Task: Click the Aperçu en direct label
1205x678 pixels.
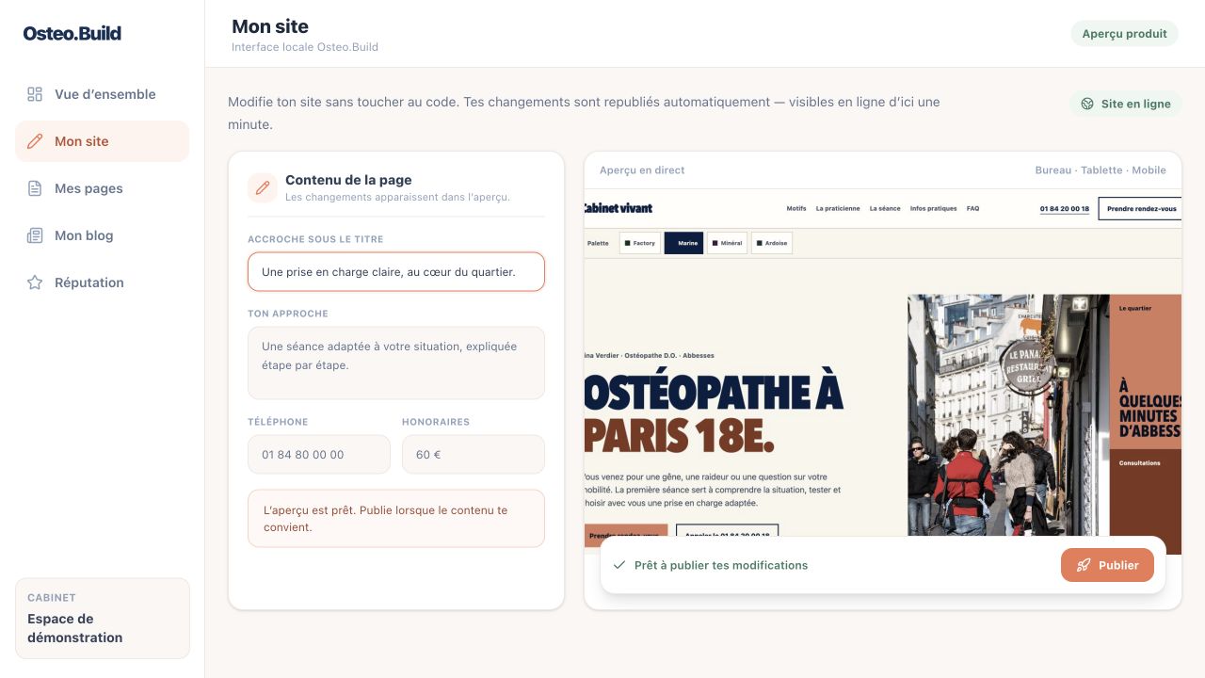Action: [x=642, y=170]
